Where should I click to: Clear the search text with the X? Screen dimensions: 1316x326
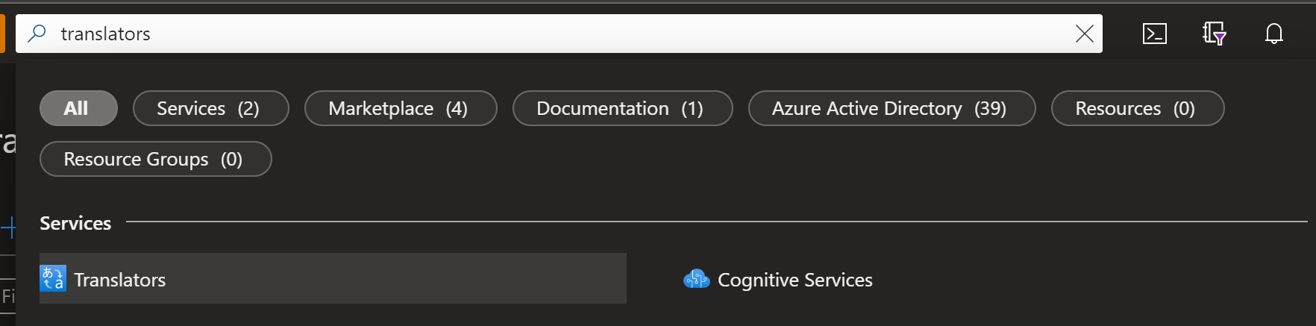pos(1084,34)
